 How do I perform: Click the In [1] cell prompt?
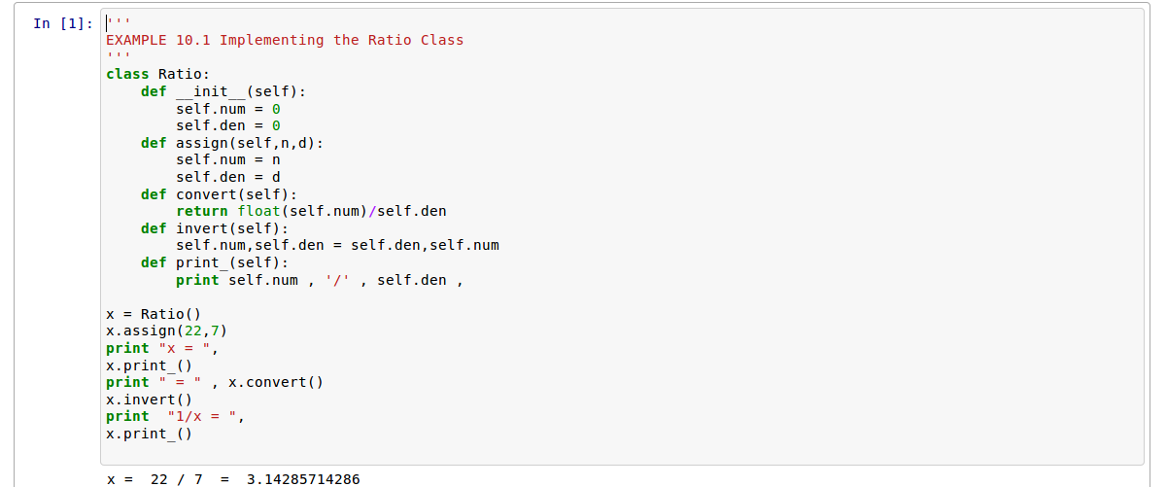coord(64,23)
